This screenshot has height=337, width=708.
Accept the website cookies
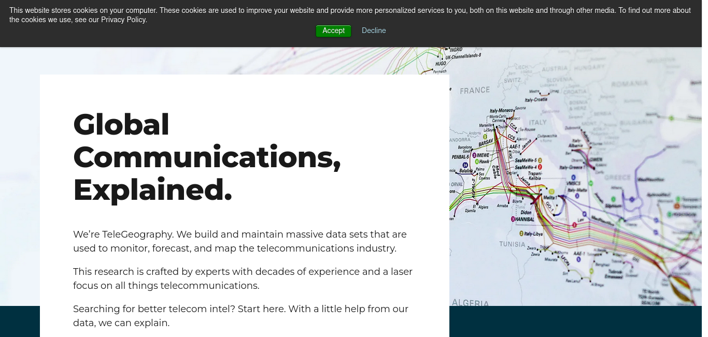[x=333, y=31]
